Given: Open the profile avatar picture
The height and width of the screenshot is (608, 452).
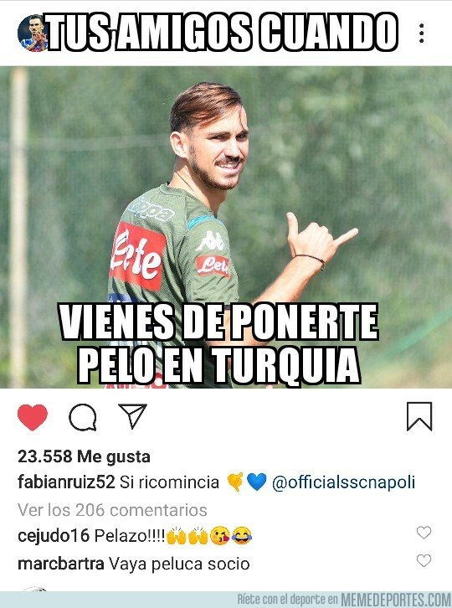Looking at the screenshot, I should pyautogui.click(x=32, y=33).
